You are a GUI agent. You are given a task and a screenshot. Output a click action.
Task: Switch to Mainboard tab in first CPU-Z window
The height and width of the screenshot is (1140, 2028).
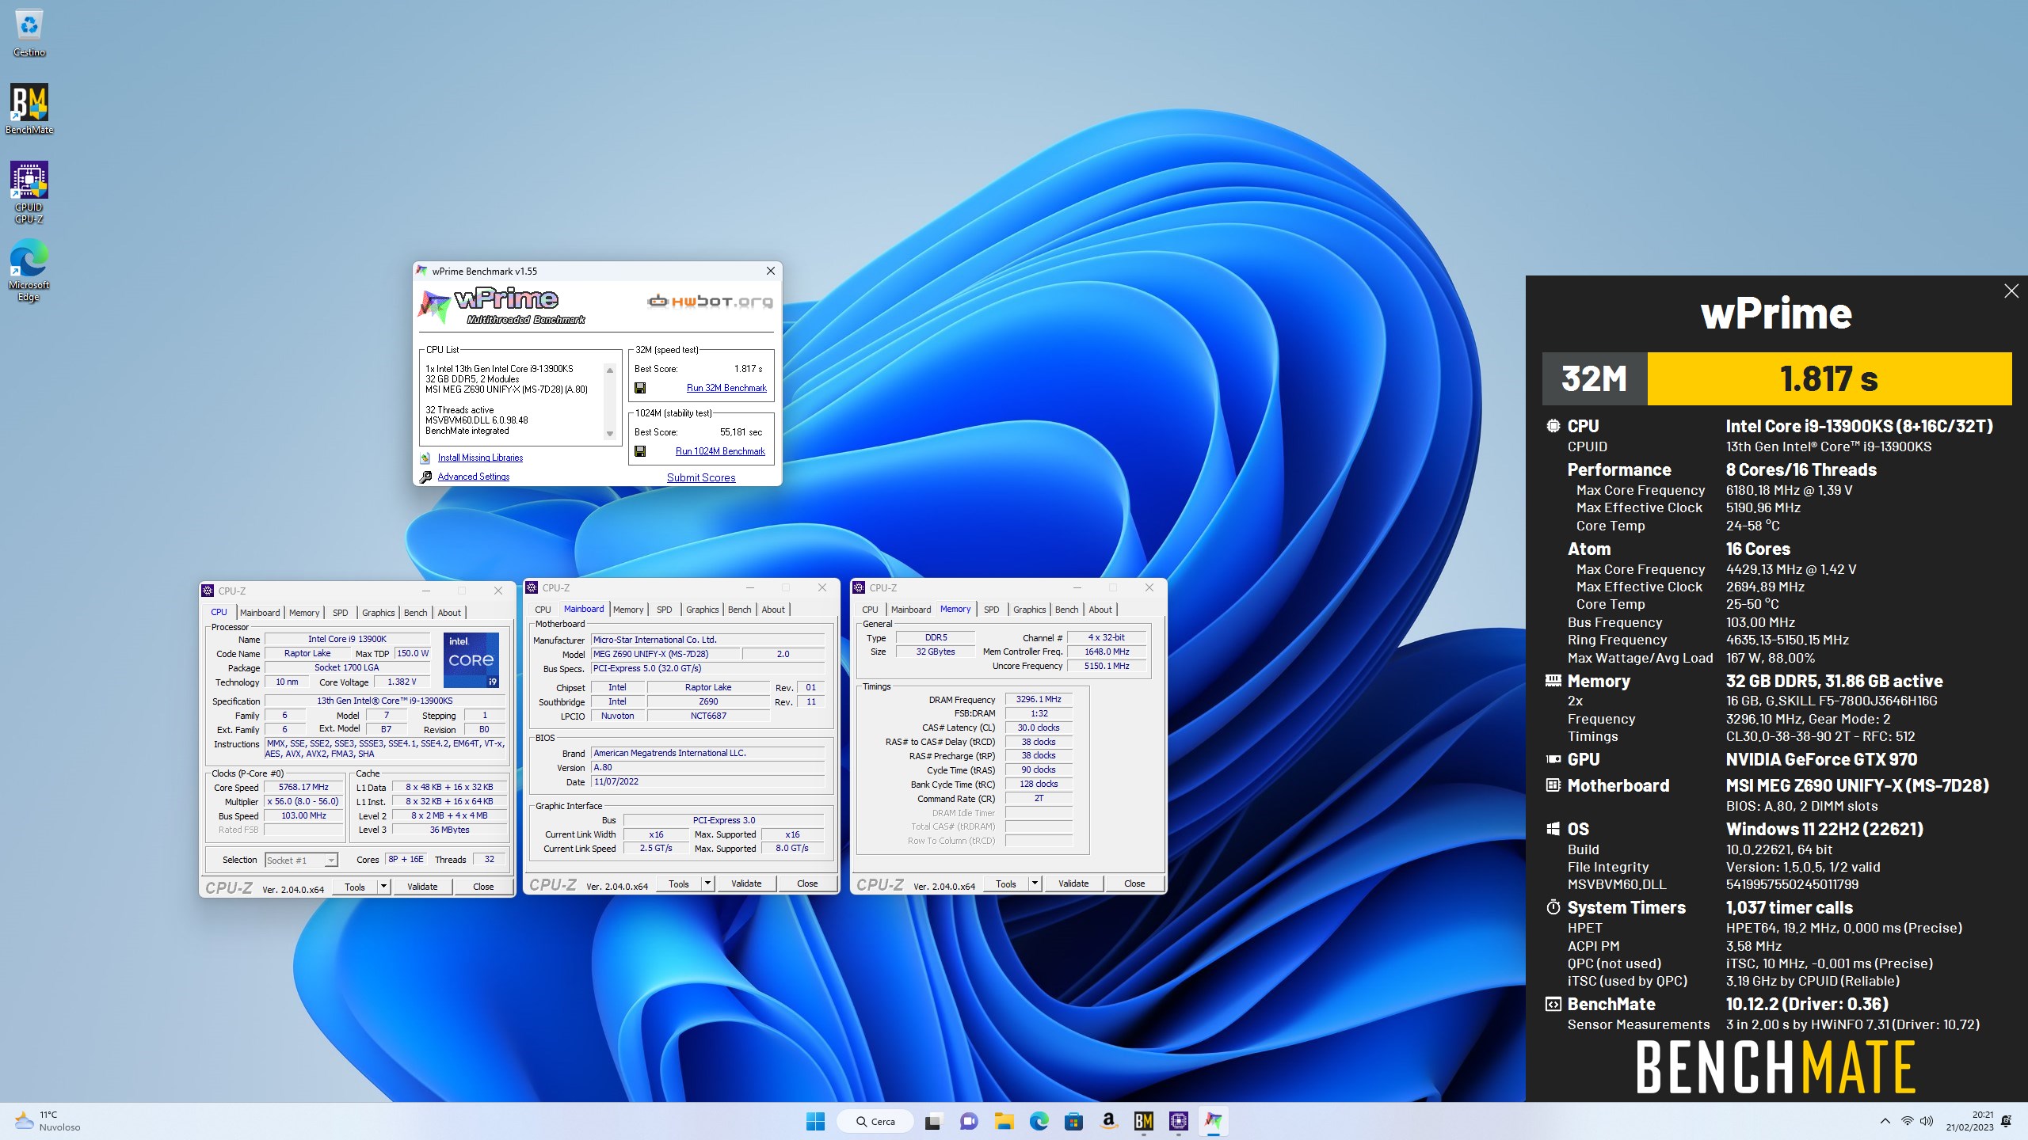tap(260, 613)
